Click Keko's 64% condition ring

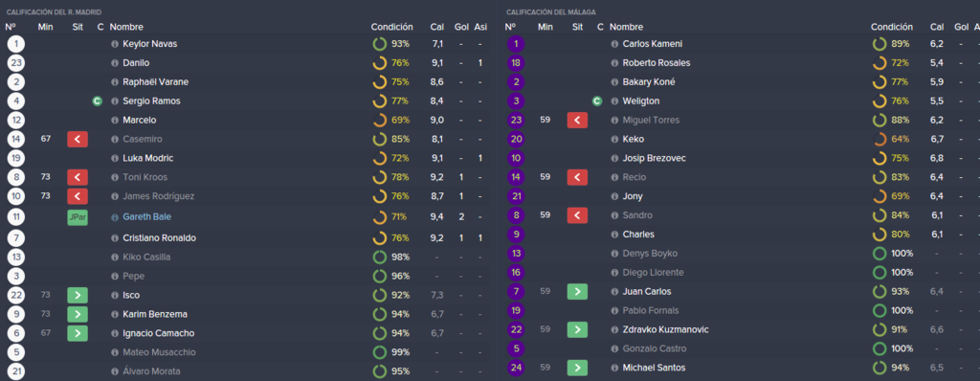coord(891,139)
